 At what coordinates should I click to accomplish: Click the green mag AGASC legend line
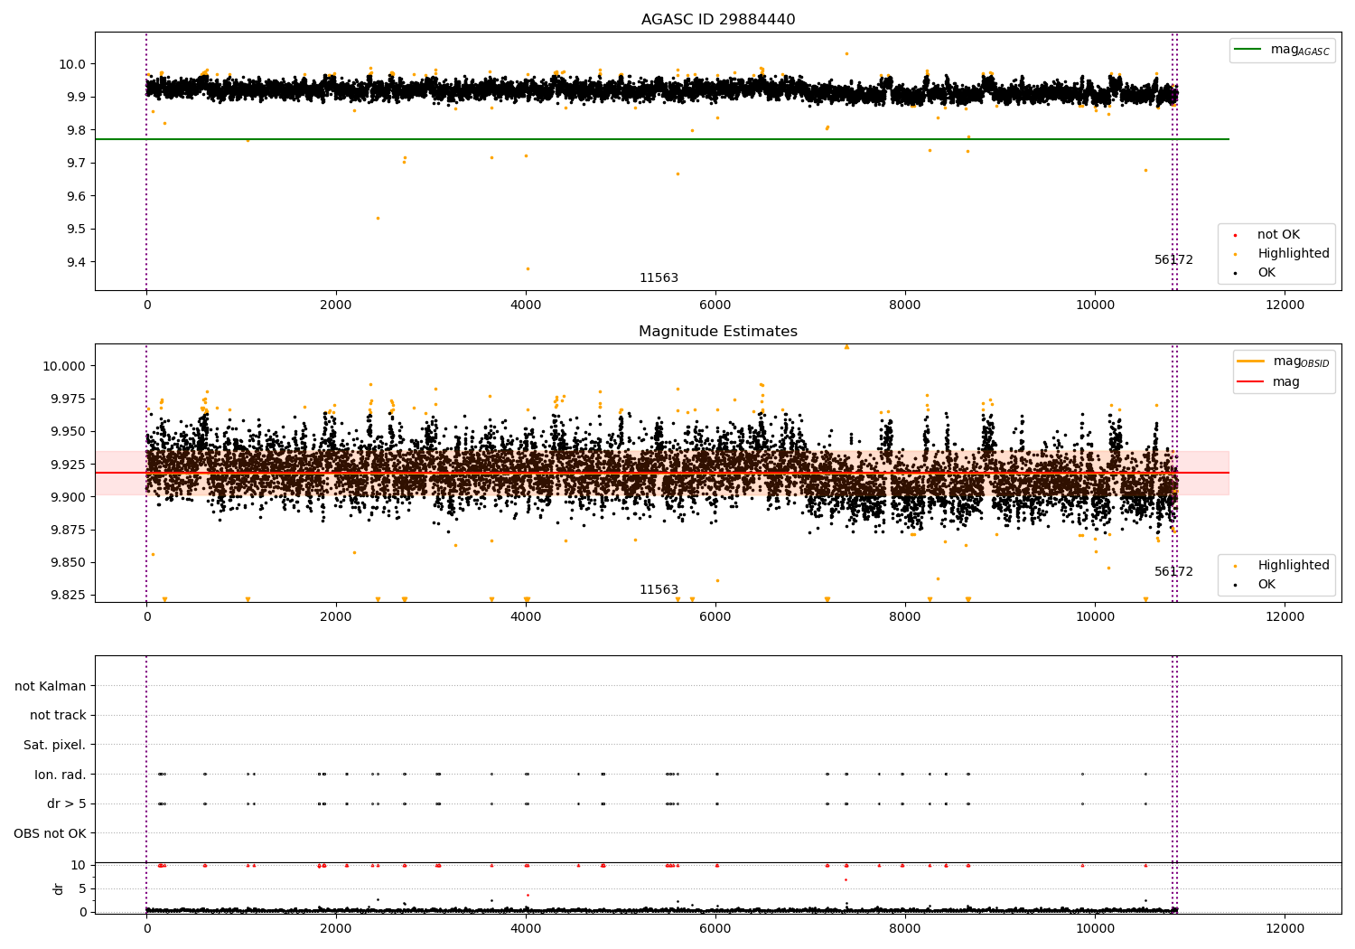coord(1248,50)
